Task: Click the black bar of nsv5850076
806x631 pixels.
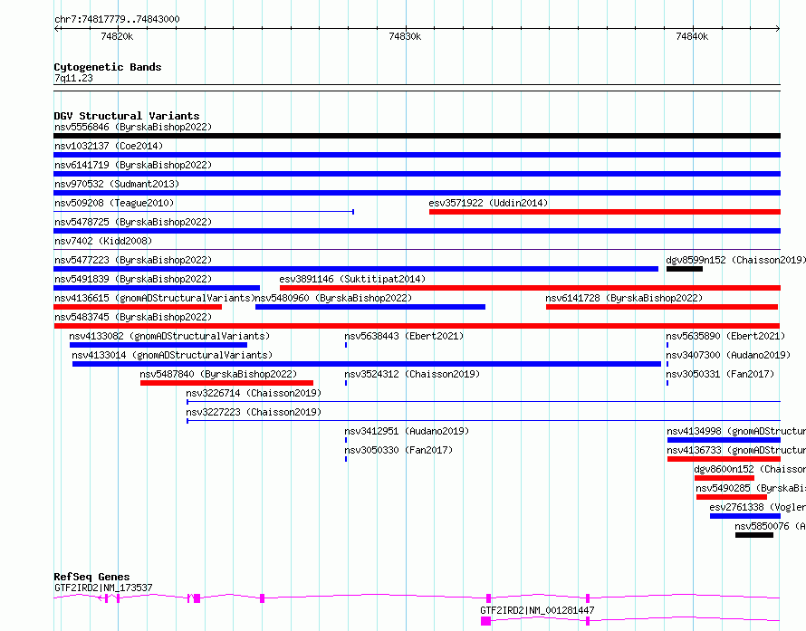Action: [754, 535]
